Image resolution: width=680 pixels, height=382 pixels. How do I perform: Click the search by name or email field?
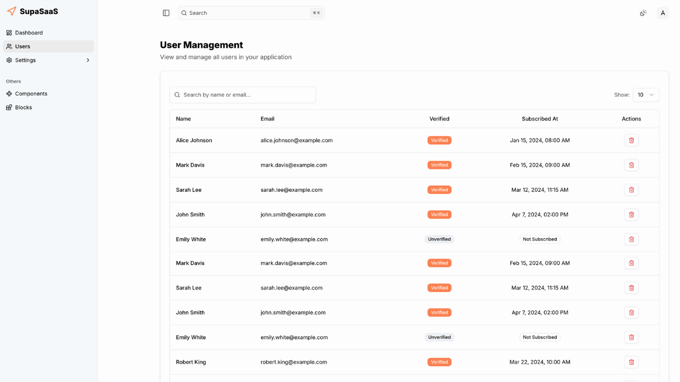point(242,94)
